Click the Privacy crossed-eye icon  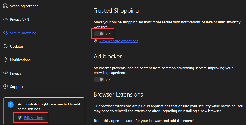click(5, 73)
